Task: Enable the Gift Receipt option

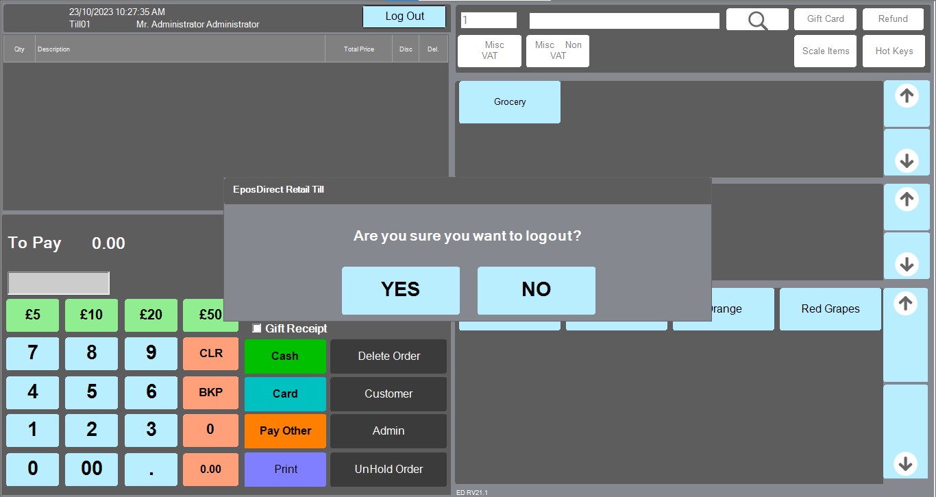Action: (x=257, y=328)
